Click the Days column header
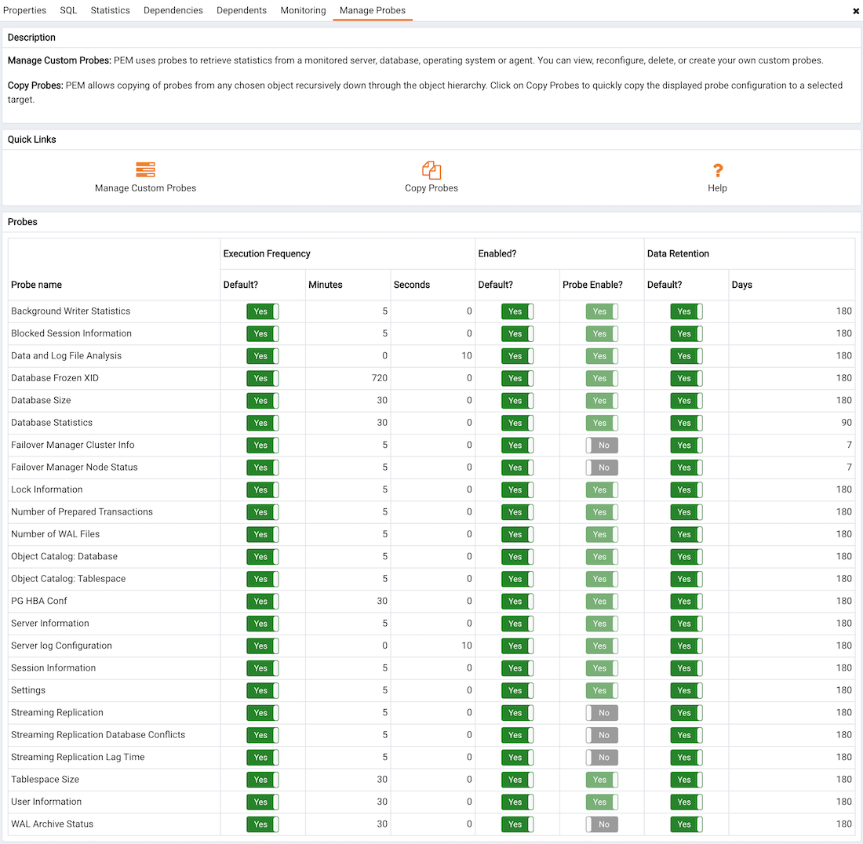The width and height of the screenshot is (863, 844). pyautogui.click(x=742, y=285)
